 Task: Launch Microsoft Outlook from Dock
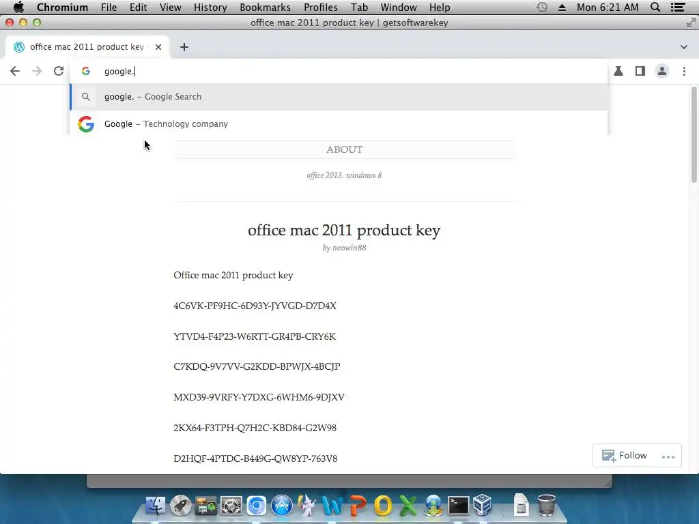[383, 506]
